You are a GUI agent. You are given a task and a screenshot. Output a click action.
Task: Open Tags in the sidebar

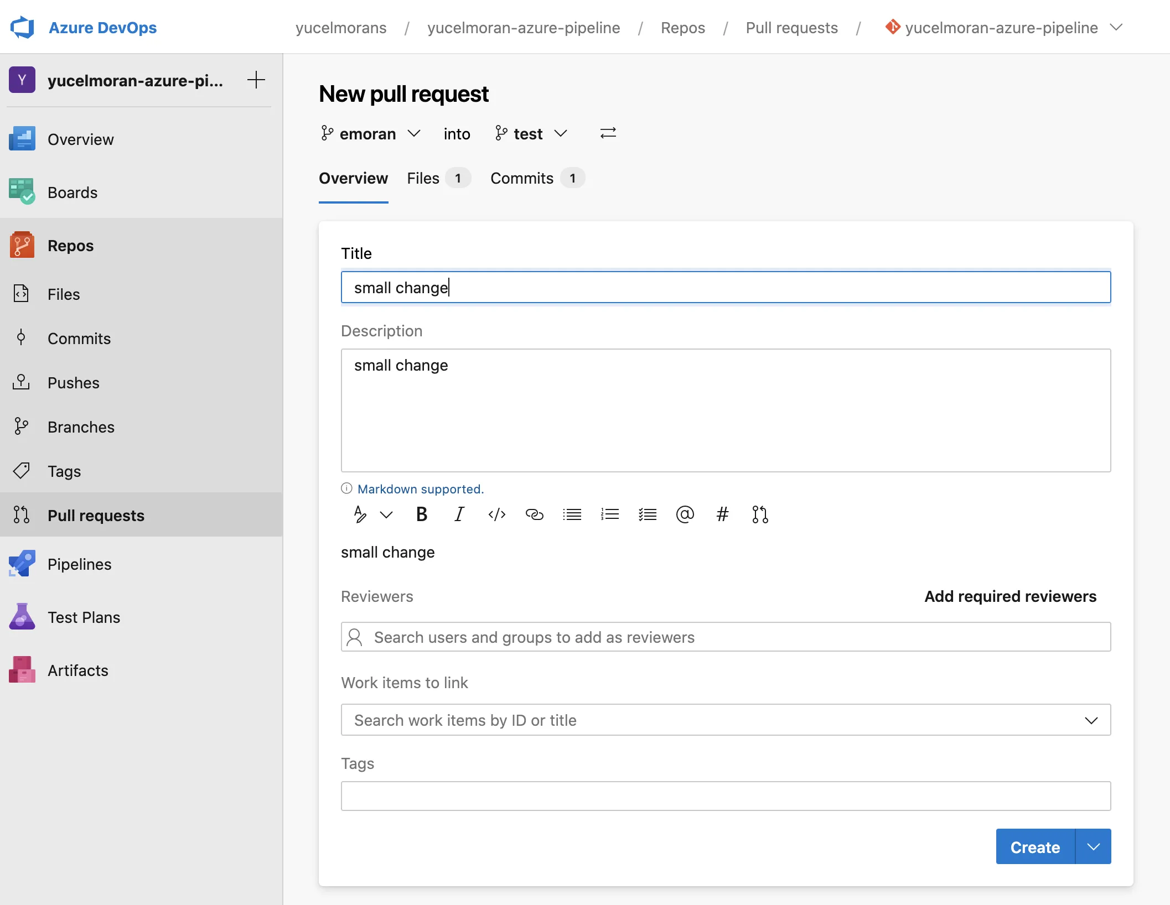coord(64,471)
